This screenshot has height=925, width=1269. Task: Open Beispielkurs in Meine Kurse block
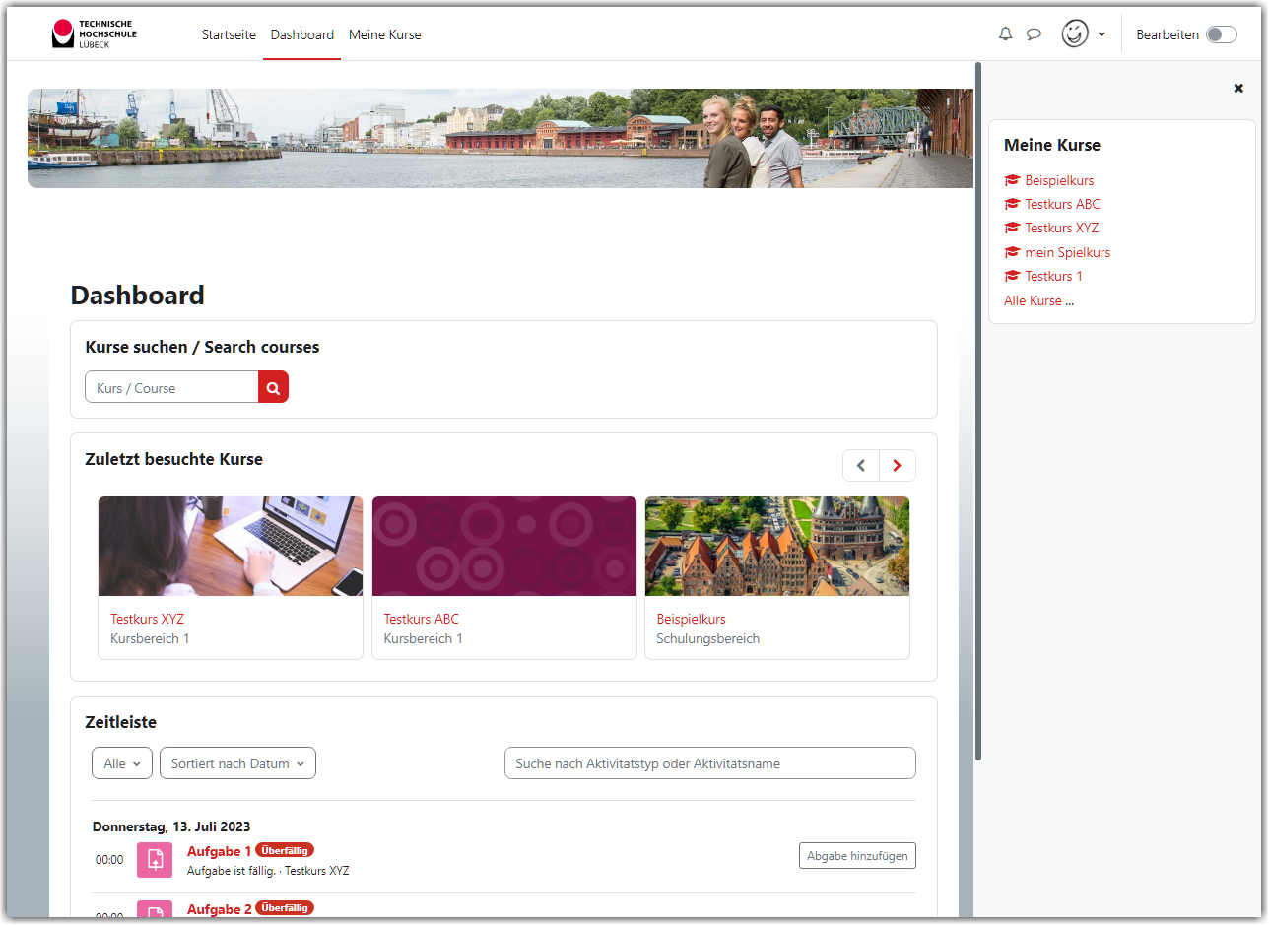pyautogui.click(x=1059, y=180)
